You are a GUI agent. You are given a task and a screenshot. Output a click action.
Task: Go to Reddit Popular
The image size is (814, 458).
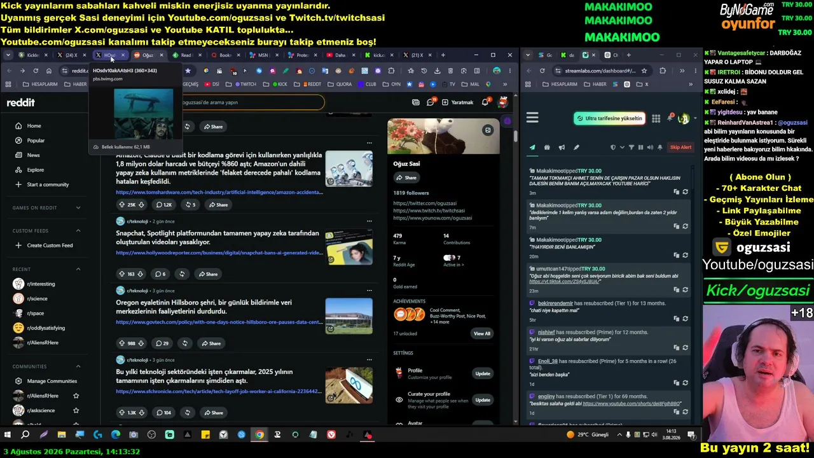[36, 141]
